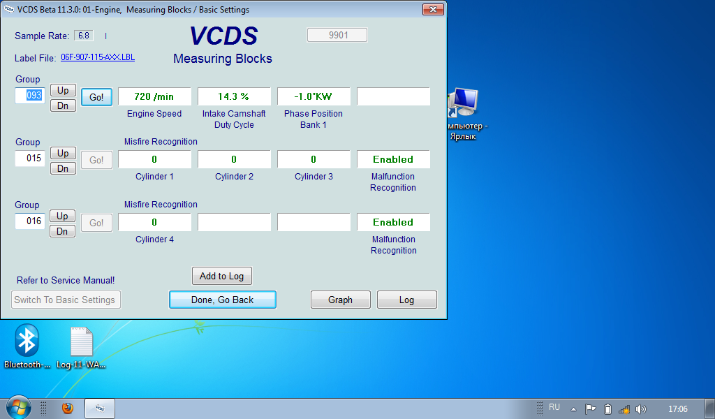Click the Engine Speed label
The image size is (715, 419).
pos(154,114)
